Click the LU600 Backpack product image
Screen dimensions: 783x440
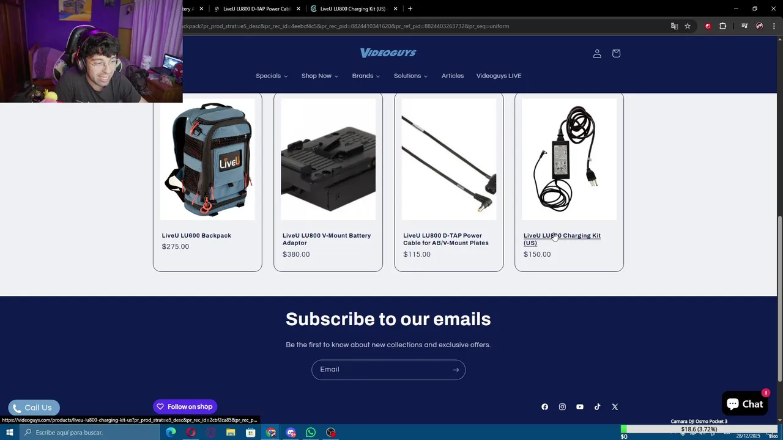pyautogui.click(x=207, y=159)
